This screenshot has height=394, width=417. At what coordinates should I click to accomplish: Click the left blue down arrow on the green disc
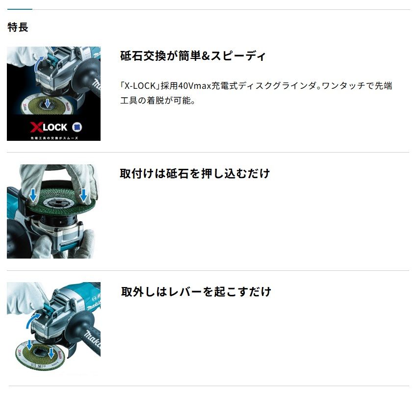tap(33, 195)
